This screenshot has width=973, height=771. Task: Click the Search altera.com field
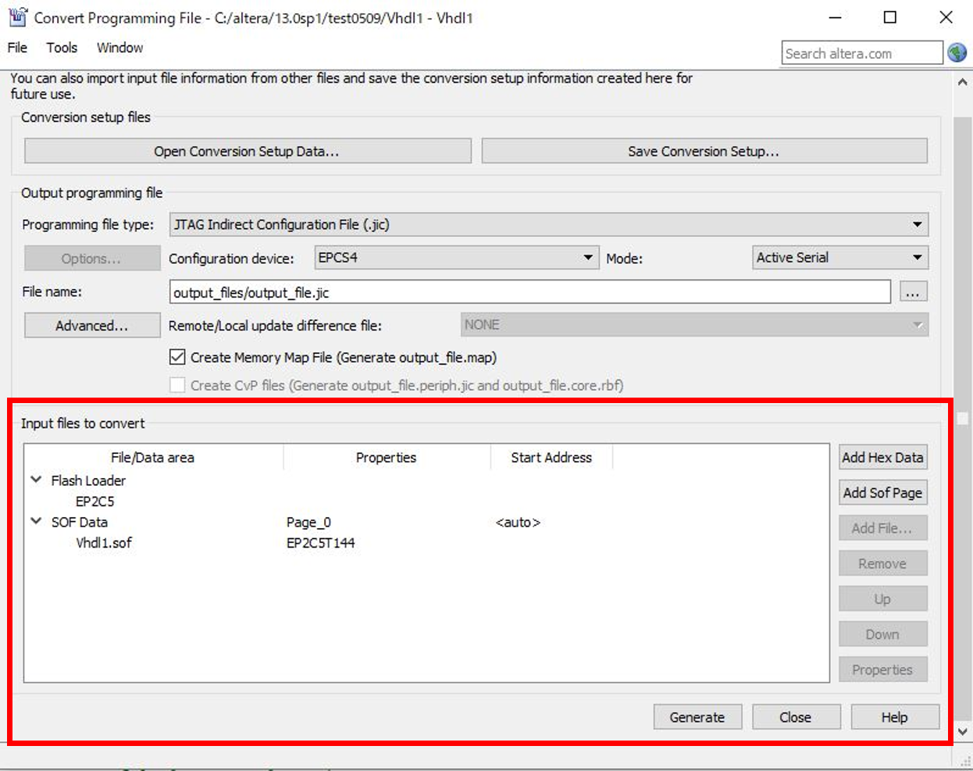[x=862, y=53]
